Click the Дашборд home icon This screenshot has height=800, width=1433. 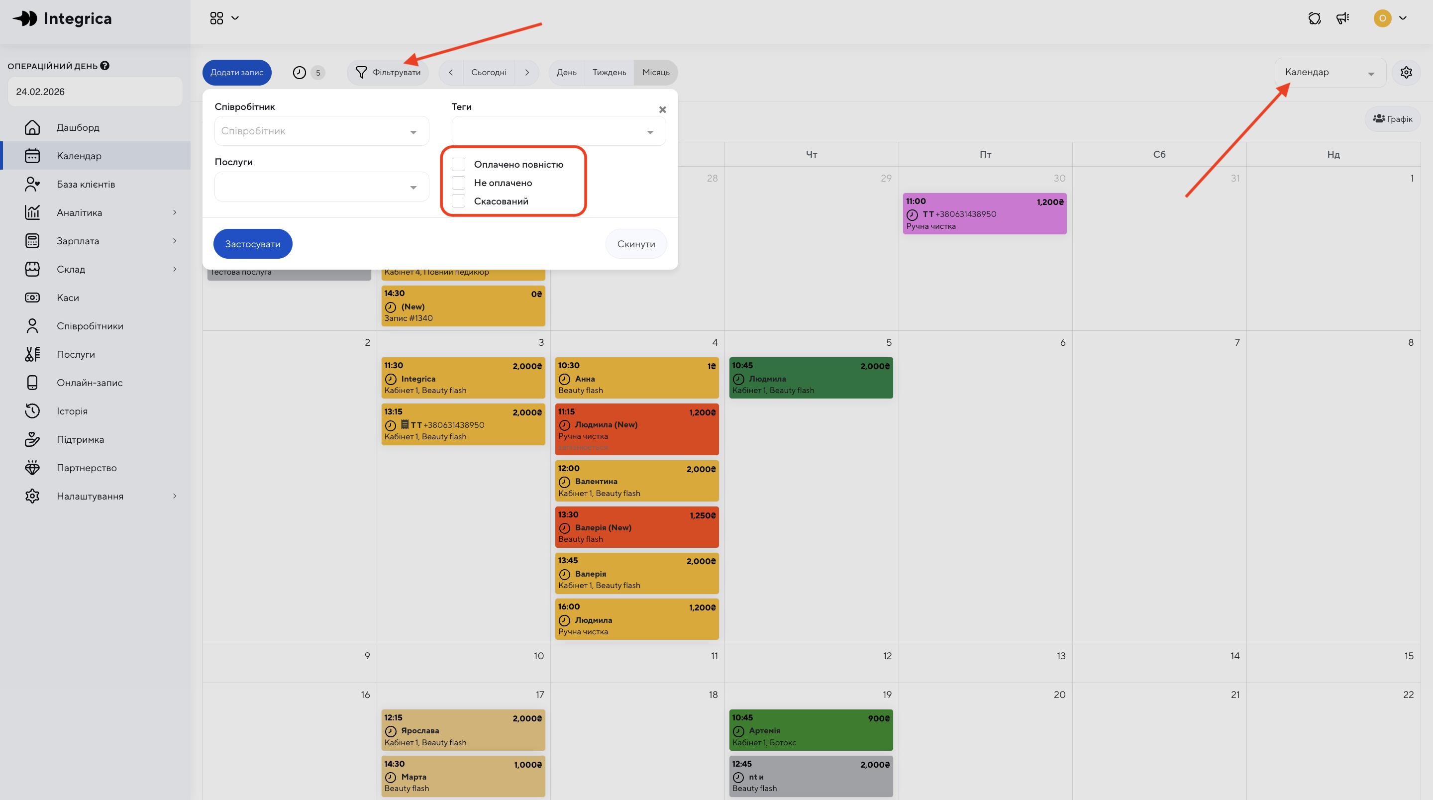(x=32, y=127)
